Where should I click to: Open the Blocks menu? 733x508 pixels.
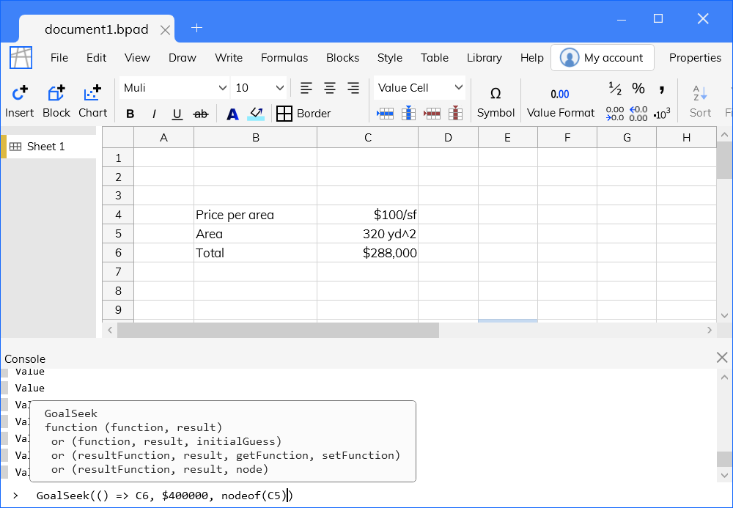click(342, 58)
